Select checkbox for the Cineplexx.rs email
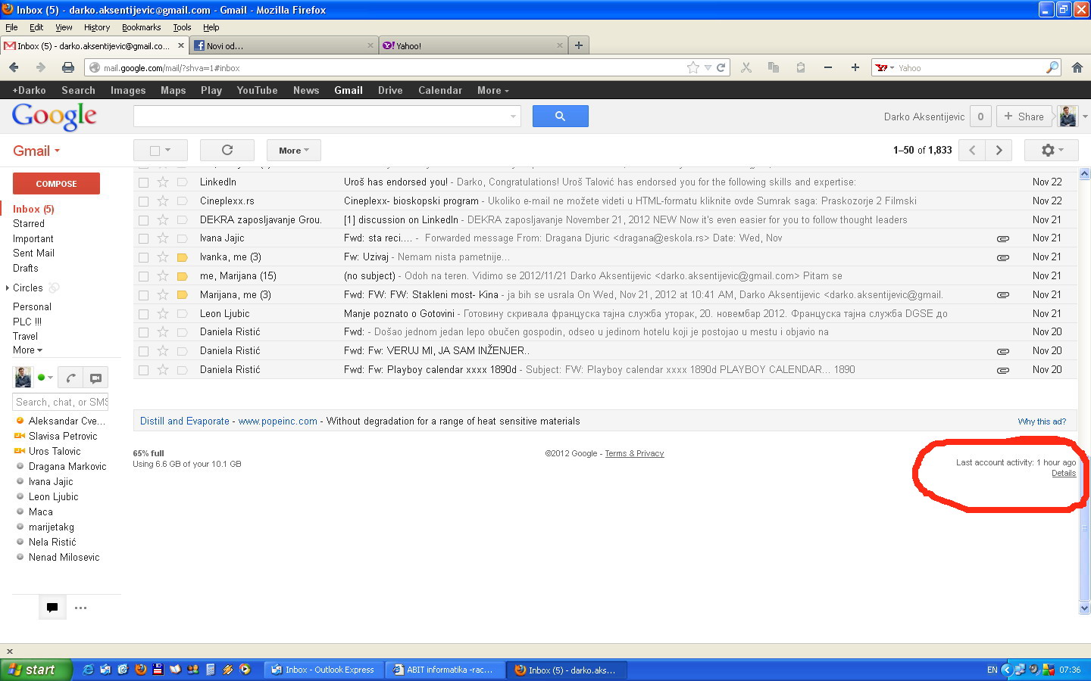The height and width of the screenshot is (681, 1091). [143, 201]
